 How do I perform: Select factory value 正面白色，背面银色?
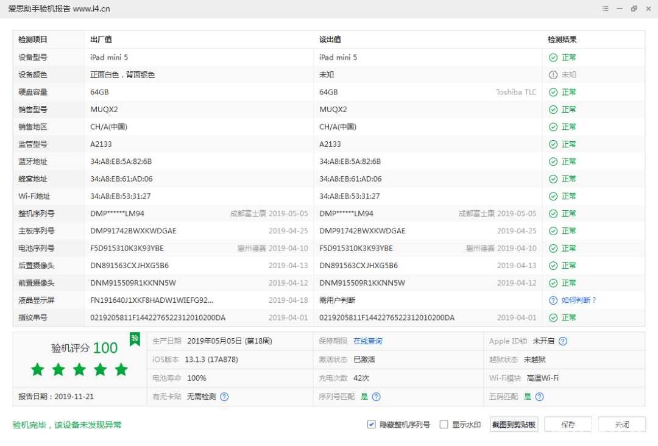click(x=122, y=75)
